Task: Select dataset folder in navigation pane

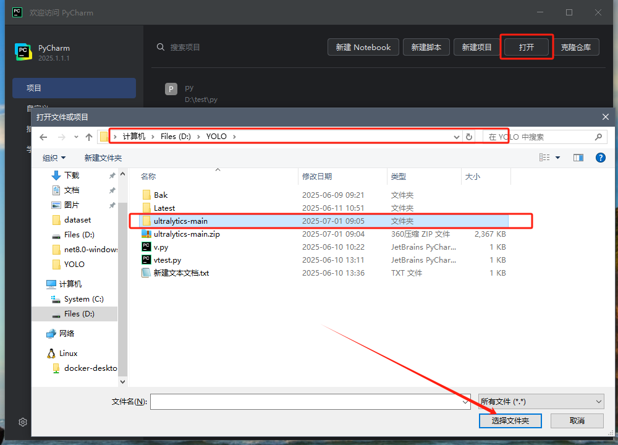Action: (x=77, y=220)
